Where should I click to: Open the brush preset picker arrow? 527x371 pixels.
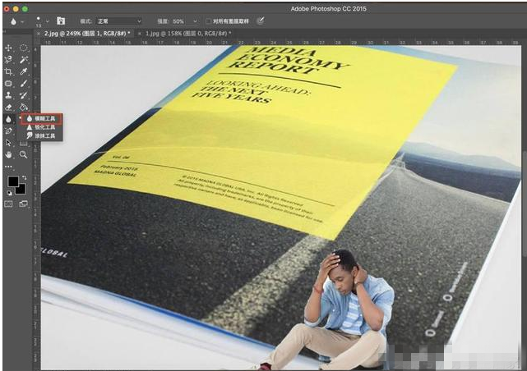tap(48, 21)
